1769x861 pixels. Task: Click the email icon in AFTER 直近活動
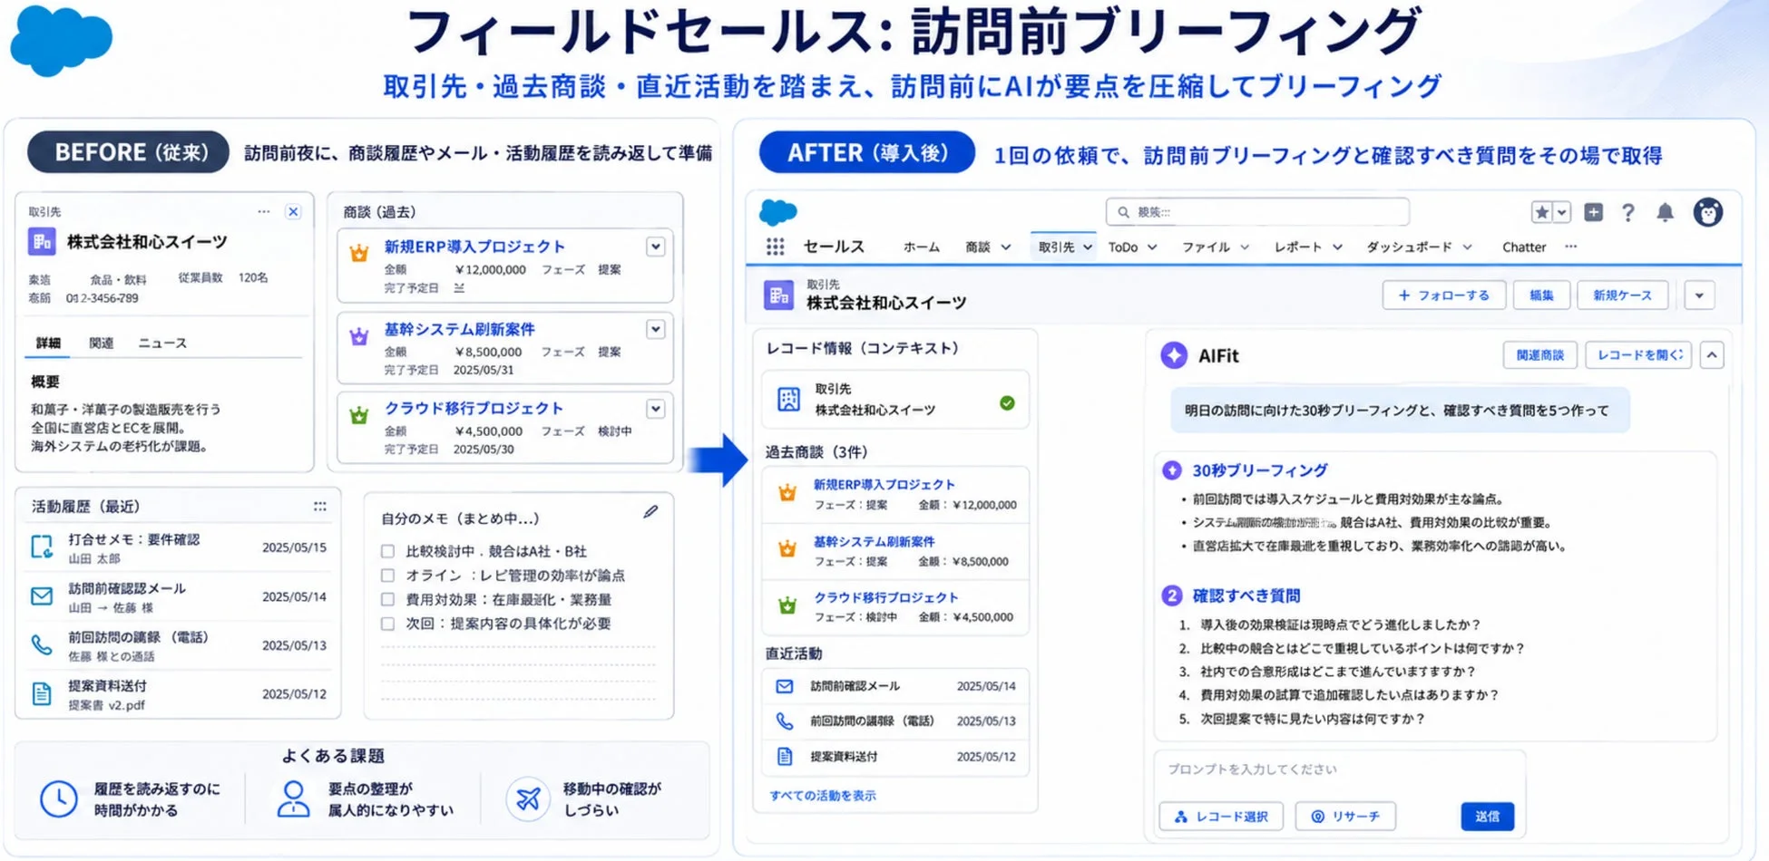pyautogui.click(x=785, y=686)
